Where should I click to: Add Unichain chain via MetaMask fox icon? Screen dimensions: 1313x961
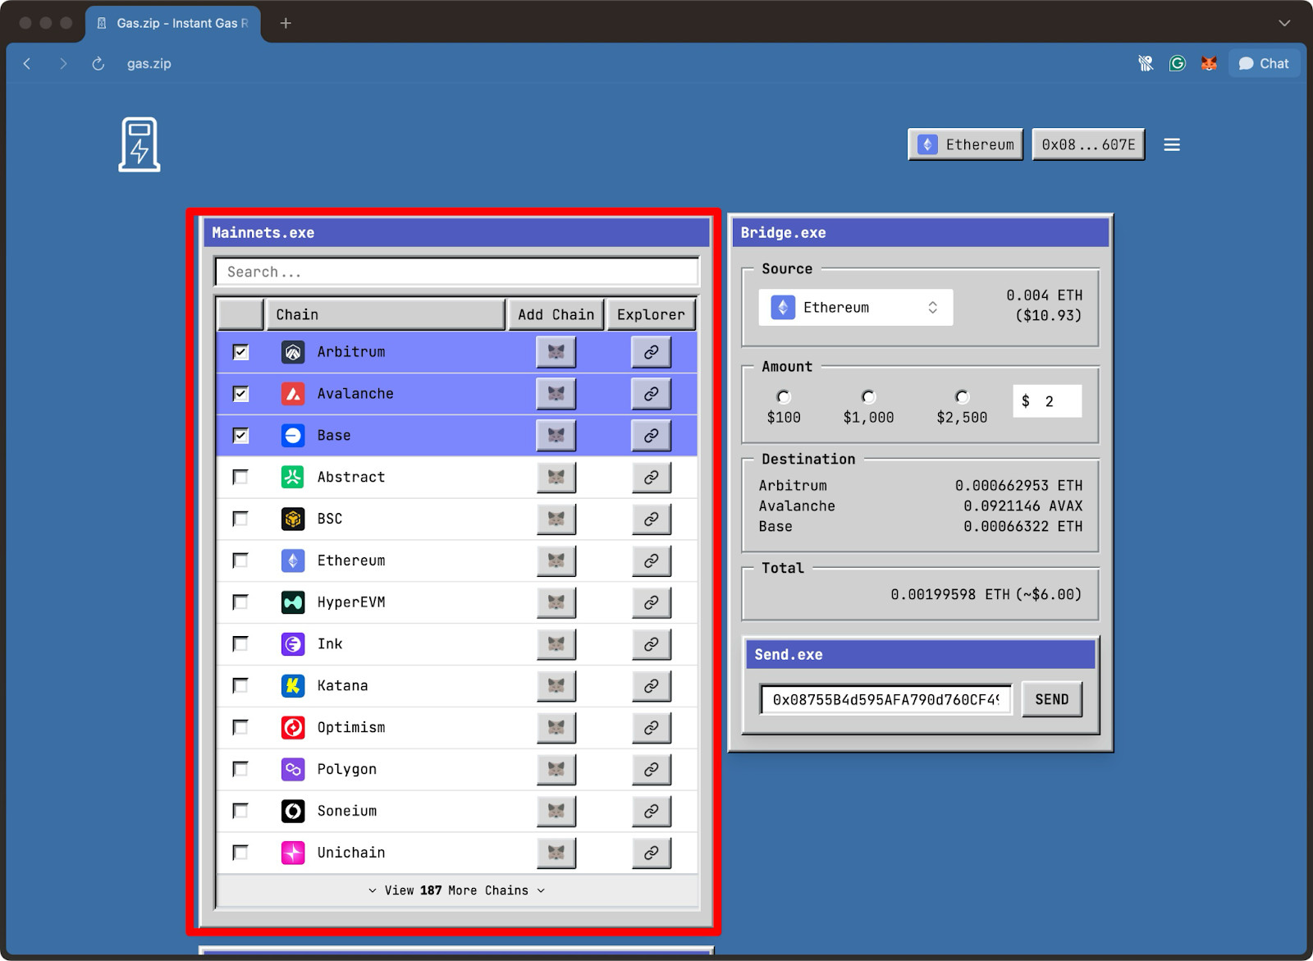click(556, 853)
